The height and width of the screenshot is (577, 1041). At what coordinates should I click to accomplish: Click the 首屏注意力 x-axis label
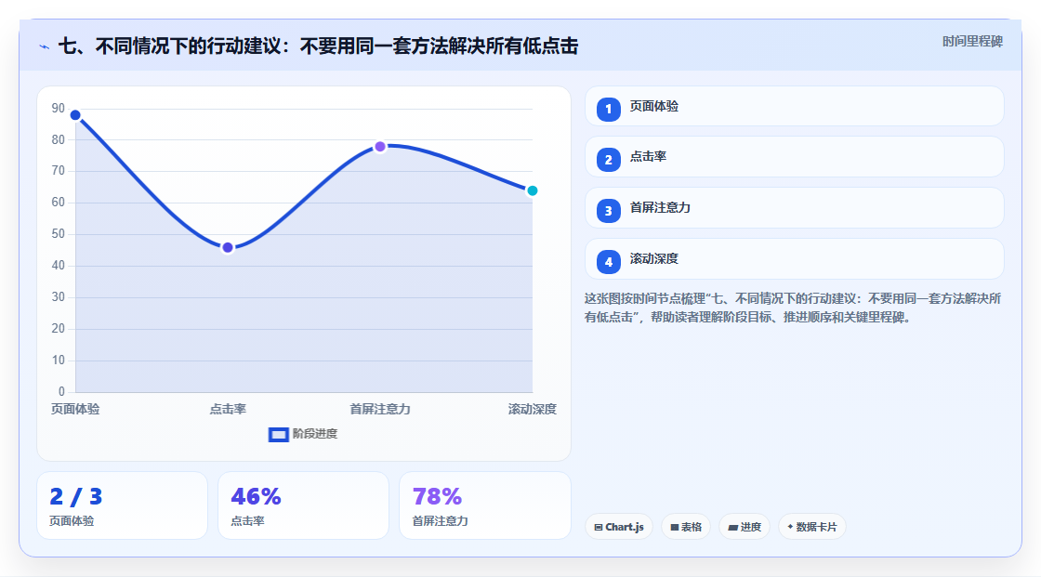coord(380,410)
